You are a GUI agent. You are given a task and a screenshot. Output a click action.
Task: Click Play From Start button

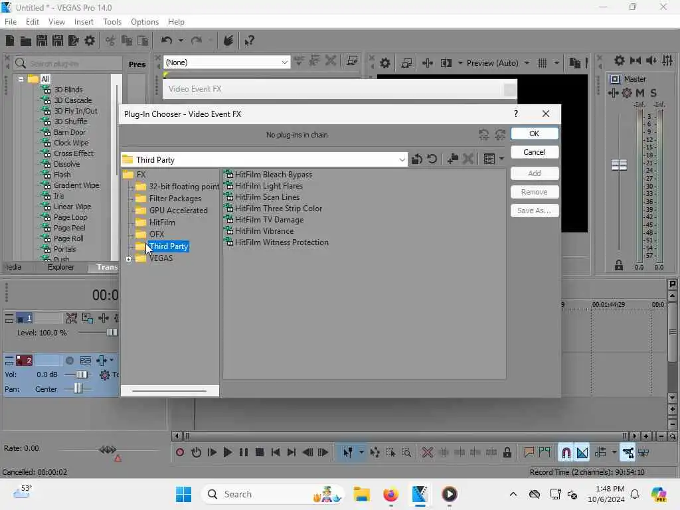212,452
